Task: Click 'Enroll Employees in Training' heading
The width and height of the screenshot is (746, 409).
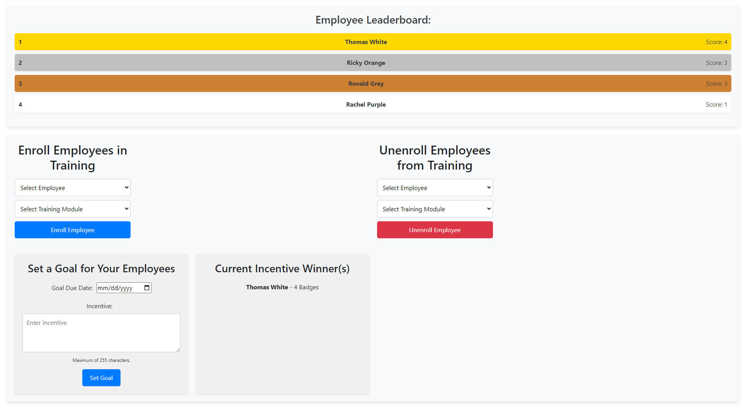Action: click(73, 158)
